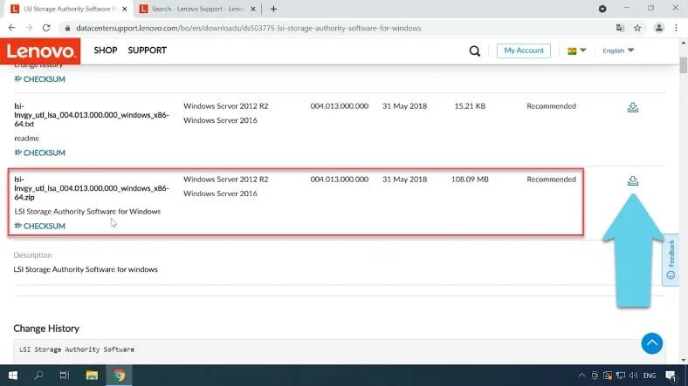Screen dimensions: 688x386
Task: Bookmark this page with the star
Action: pyautogui.click(x=637, y=28)
